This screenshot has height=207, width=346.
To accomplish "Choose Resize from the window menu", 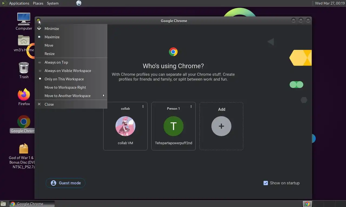I will (x=71, y=54).
